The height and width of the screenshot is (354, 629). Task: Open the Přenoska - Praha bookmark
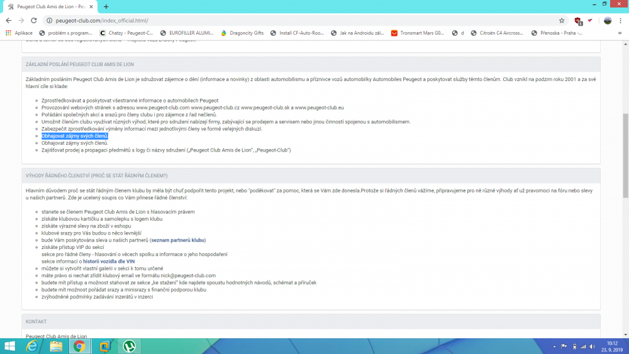coord(557,33)
